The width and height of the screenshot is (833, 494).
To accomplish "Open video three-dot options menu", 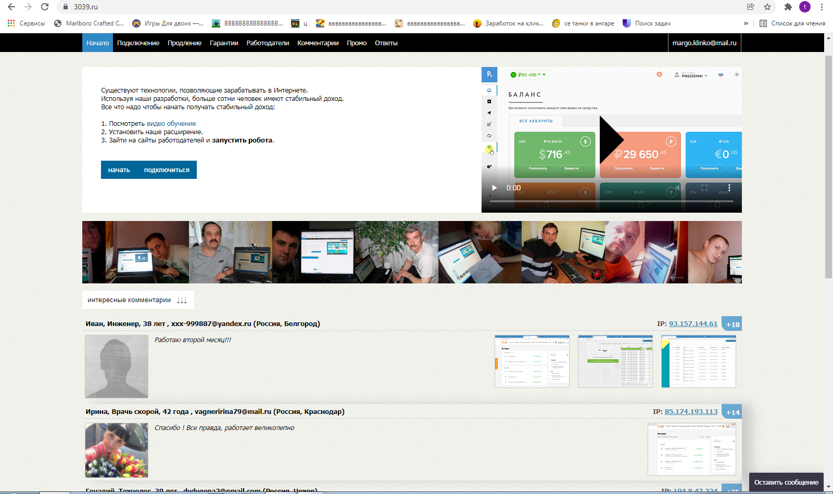I will [x=729, y=188].
